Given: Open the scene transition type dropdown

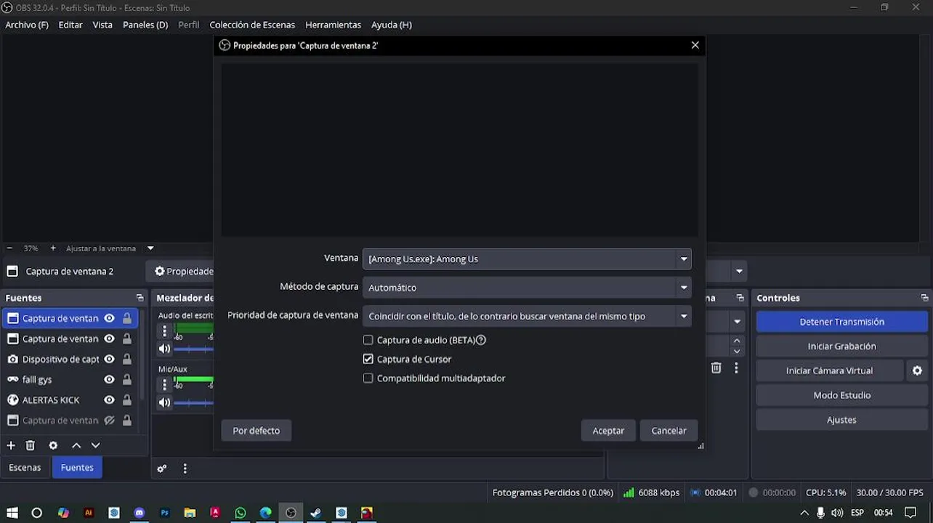Looking at the screenshot, I should pyautogui.click(x=737, y=321).
